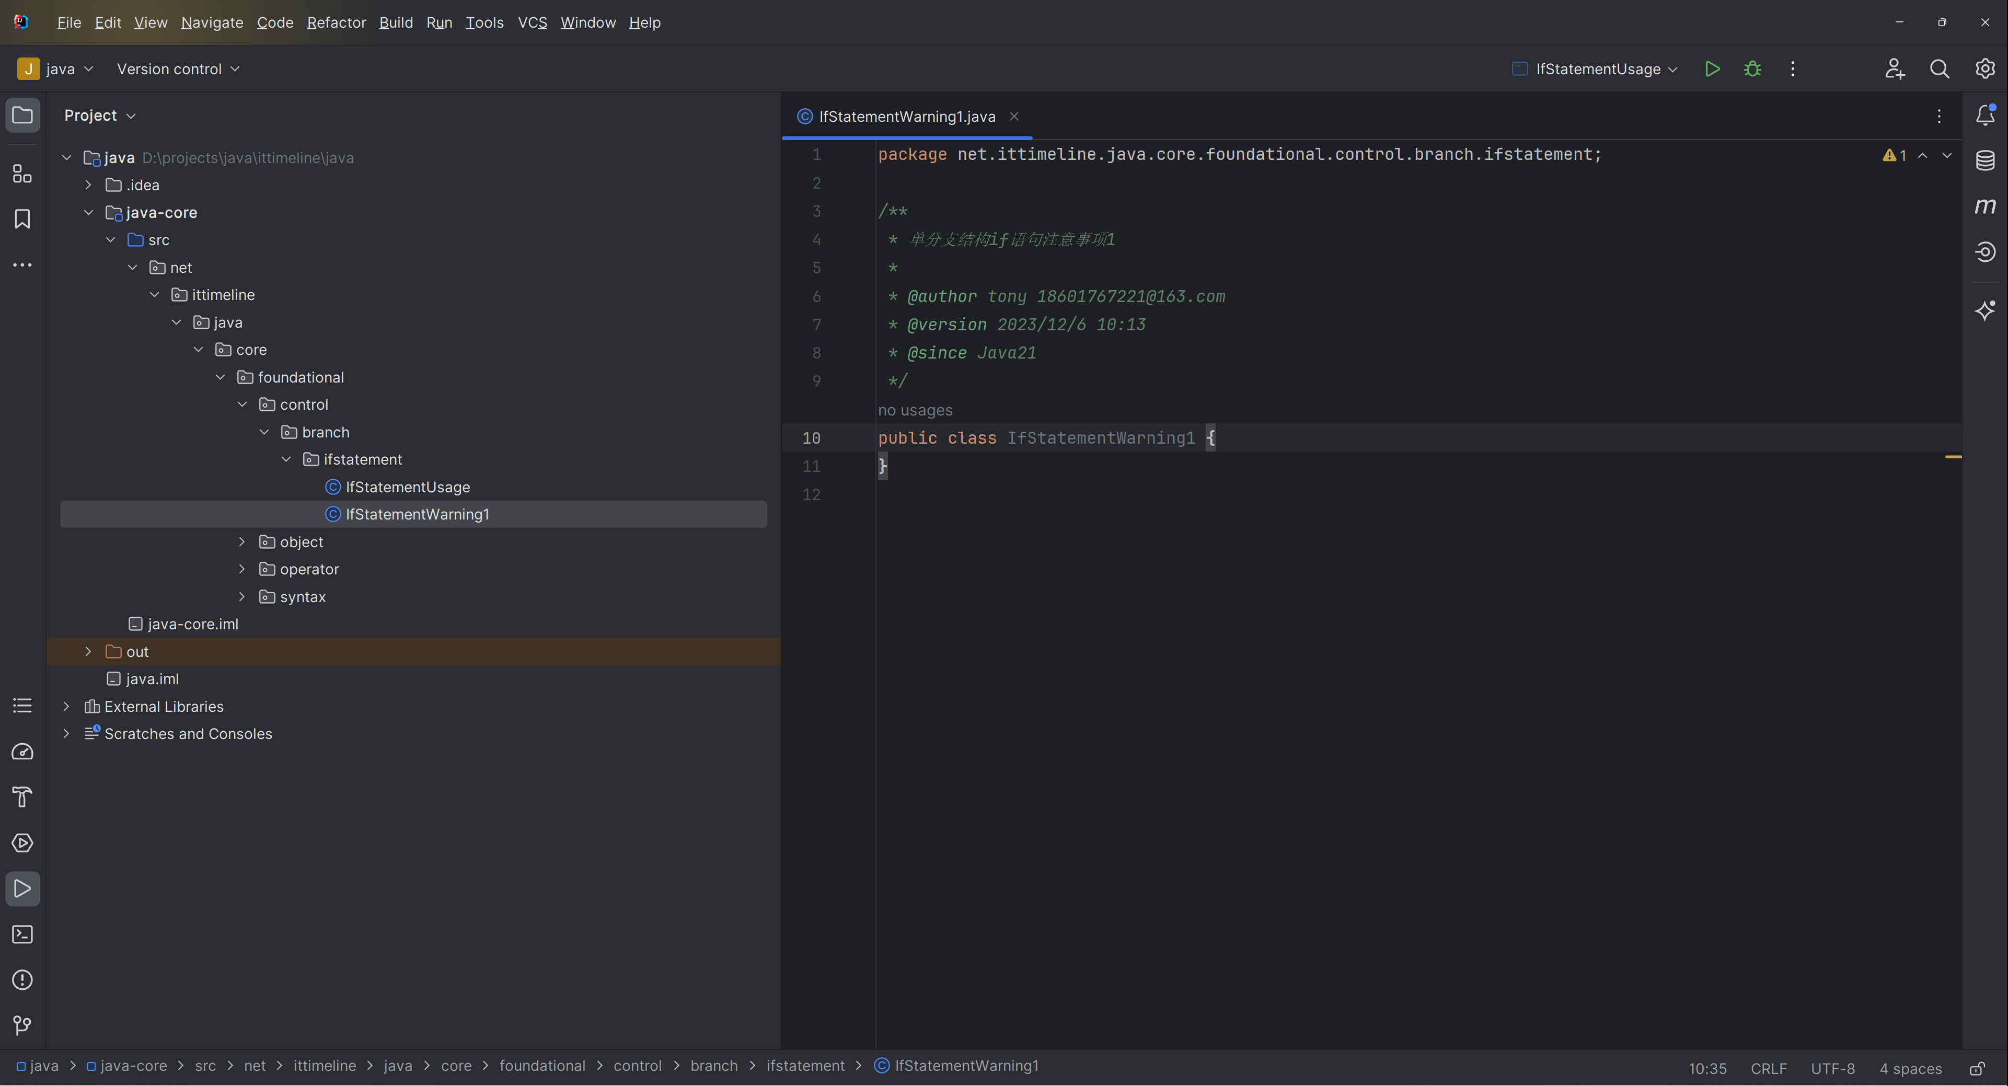Click ifstatement in the breadcrumb bar
2008x1086 pixels.
coord(805,1066)
